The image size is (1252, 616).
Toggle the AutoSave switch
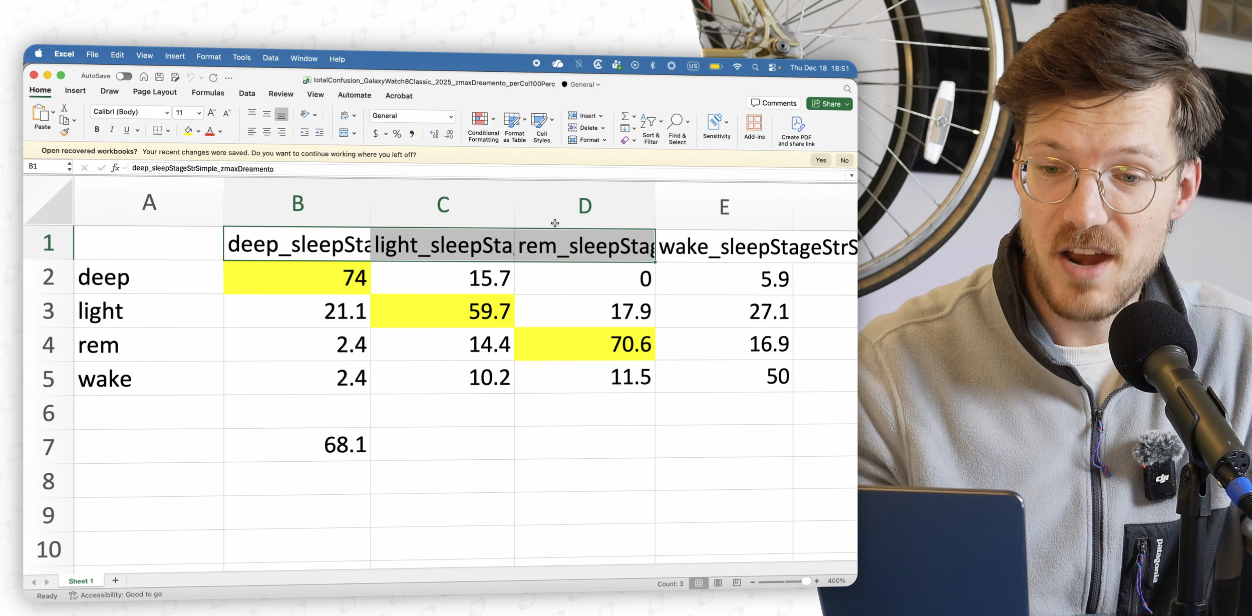point(124,76)
